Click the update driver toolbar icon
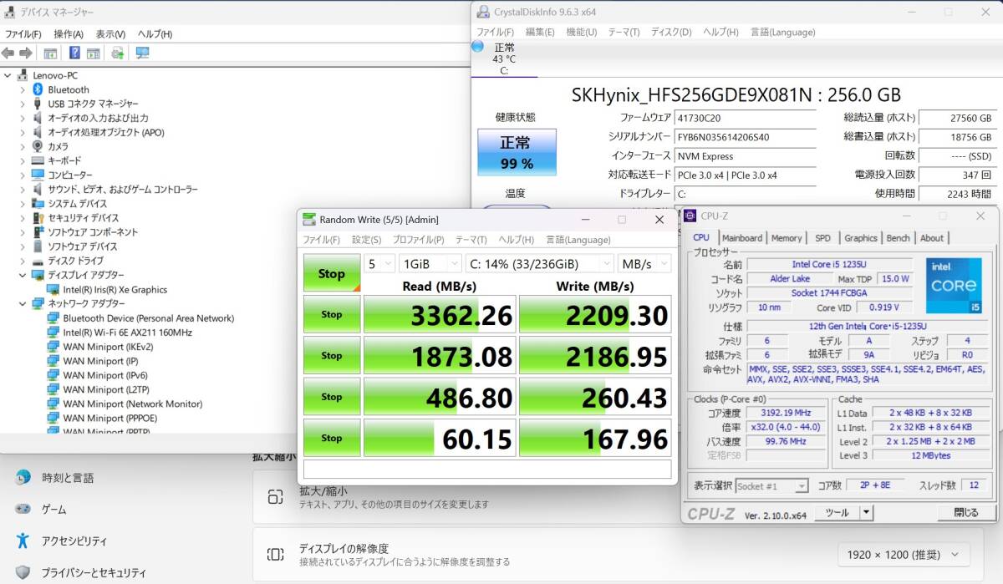Viewport: 1003px width, 584px height. pyautogui.click(x=118, y=53)
